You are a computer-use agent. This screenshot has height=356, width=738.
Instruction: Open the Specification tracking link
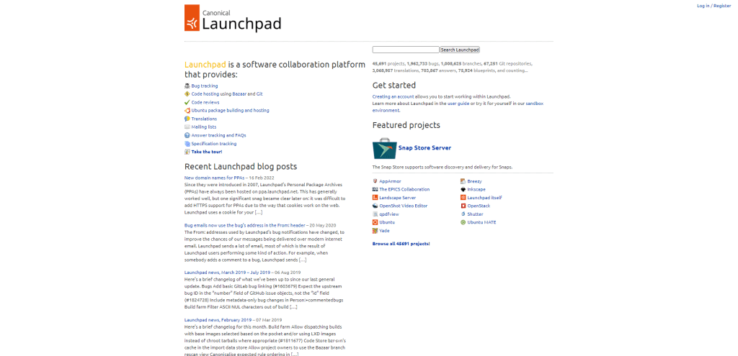214,144
